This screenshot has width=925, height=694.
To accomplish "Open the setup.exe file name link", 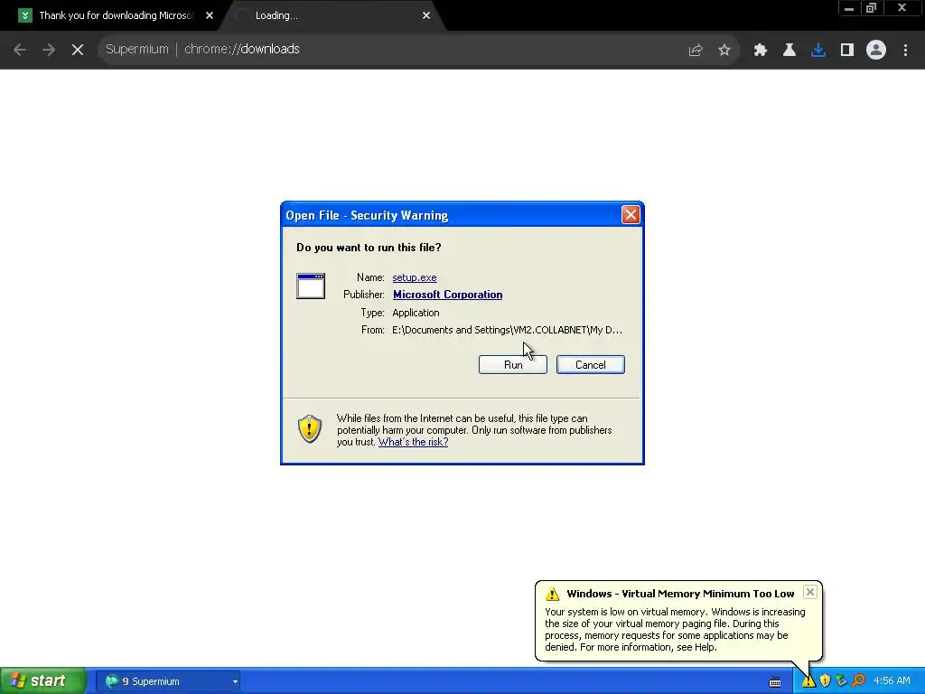I will coord(414,277).
